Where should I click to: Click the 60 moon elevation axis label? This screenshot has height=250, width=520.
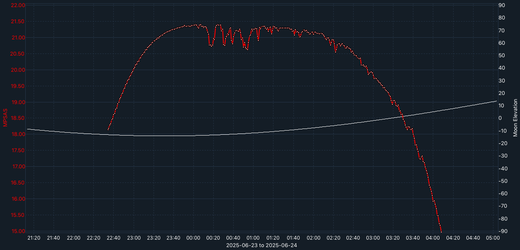coord(501,43)
